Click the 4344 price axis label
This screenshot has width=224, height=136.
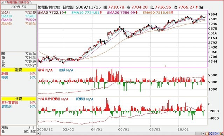(x=213, y=62)
